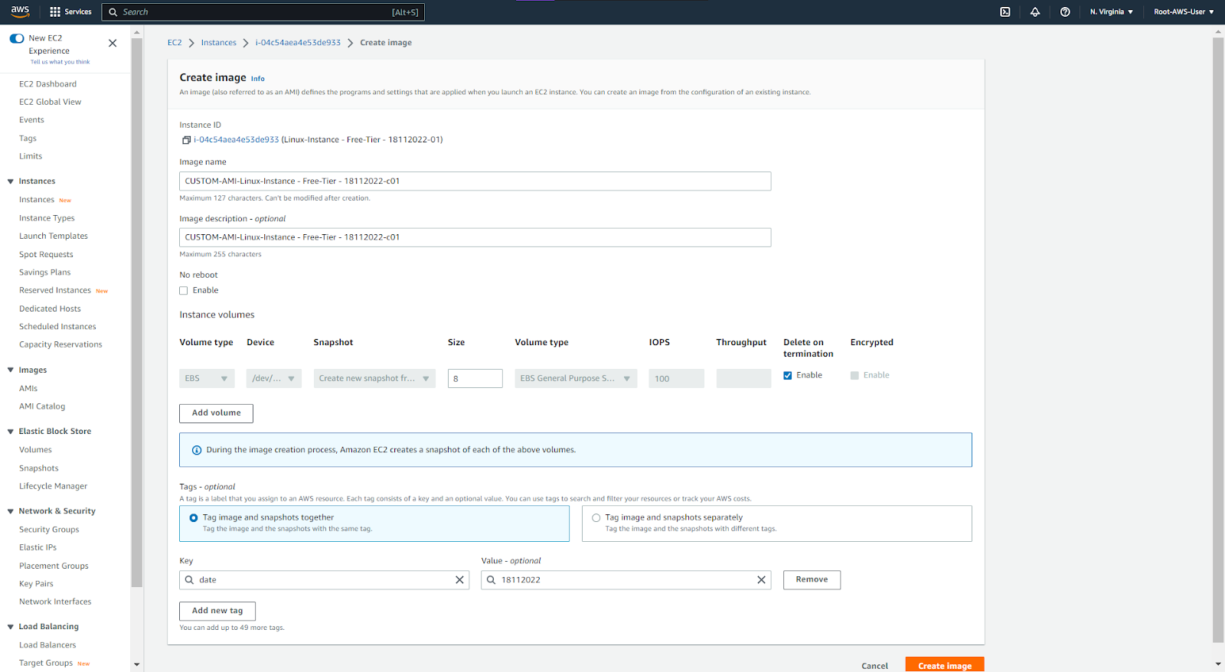Open the /dev device dropdown
Image resolution: width=1225 pixels, height=672 pixels.
274,378
